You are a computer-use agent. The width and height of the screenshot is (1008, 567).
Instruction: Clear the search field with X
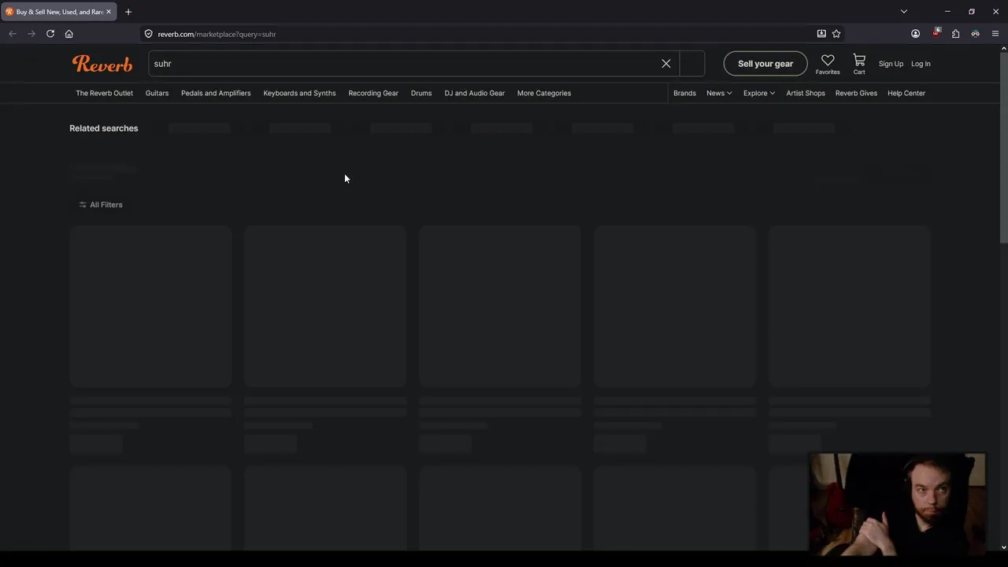666,64
